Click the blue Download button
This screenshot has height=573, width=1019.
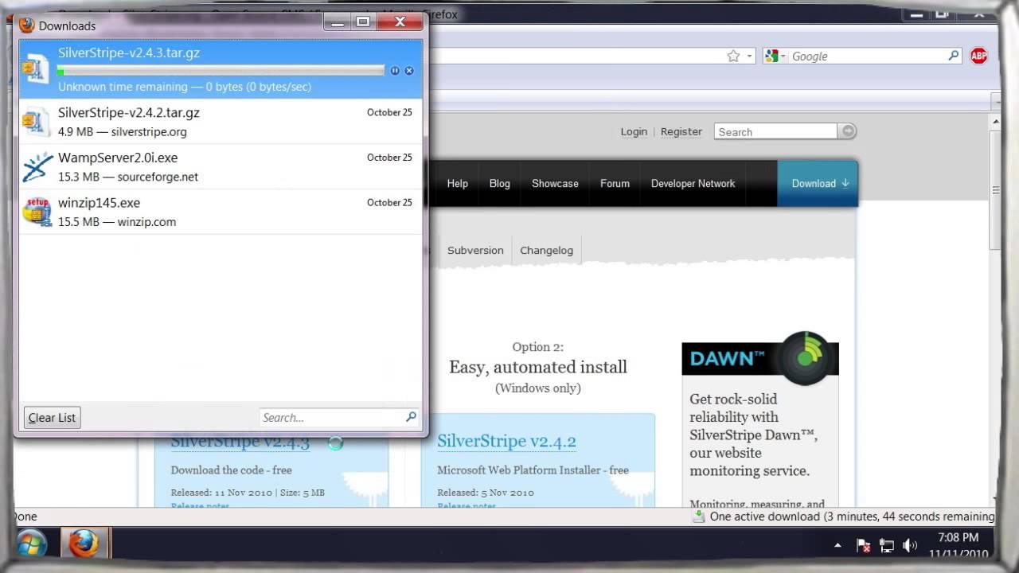pyautogui.click(x=818, y=183)
